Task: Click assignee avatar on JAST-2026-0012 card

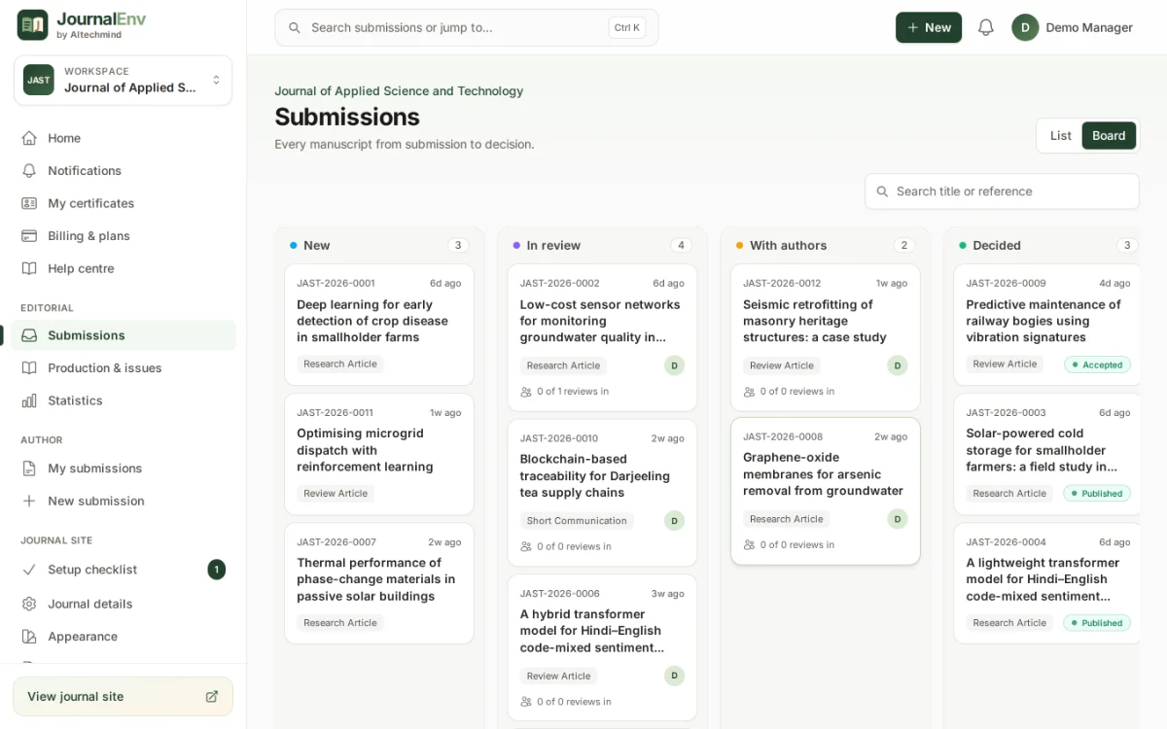Action: [x=898, y=365]
